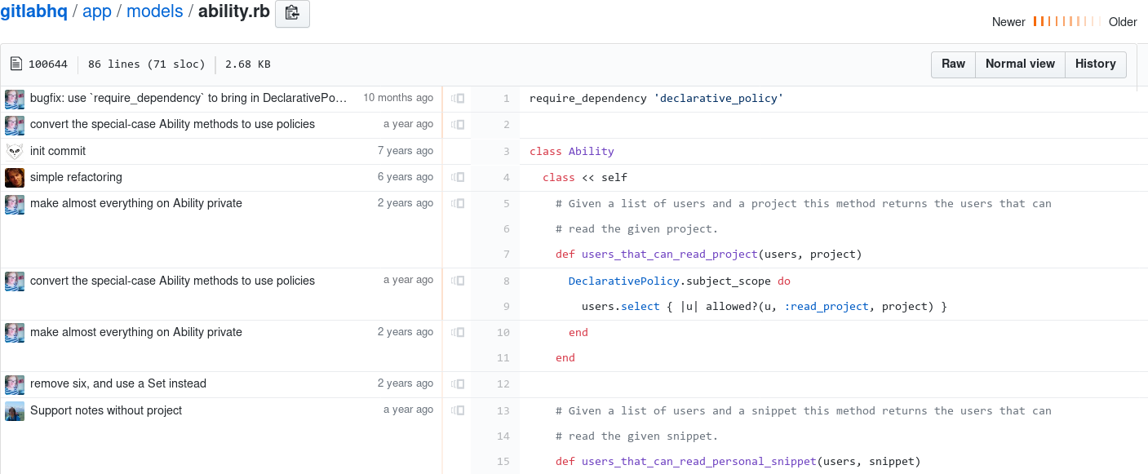Open prior blame icon for line 12
1148x474 pixels.
pos(458,383)
